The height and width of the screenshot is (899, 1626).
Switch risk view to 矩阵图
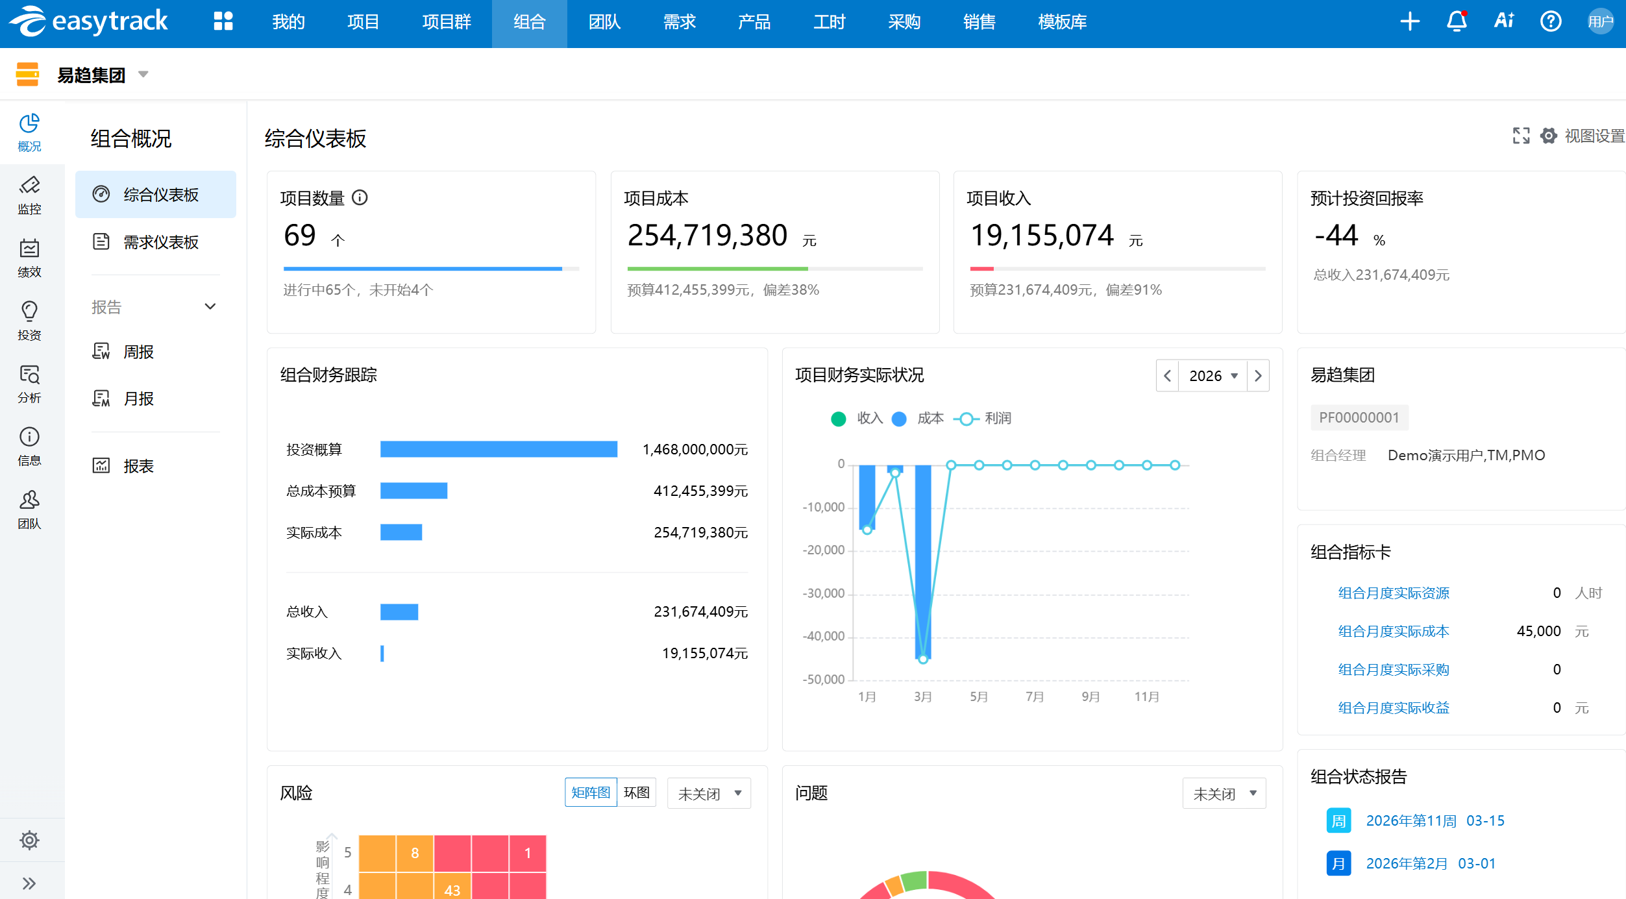click(590, 793)
